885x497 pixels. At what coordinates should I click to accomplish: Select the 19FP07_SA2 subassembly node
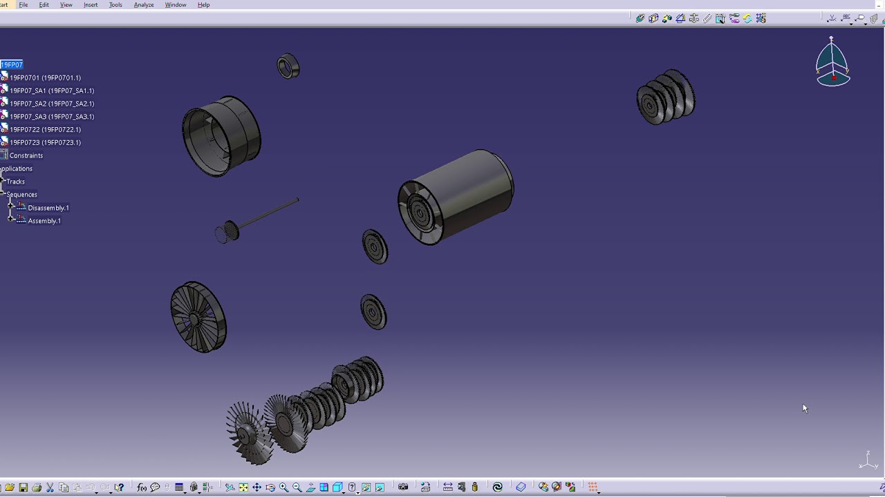click(x=52, y=104)
